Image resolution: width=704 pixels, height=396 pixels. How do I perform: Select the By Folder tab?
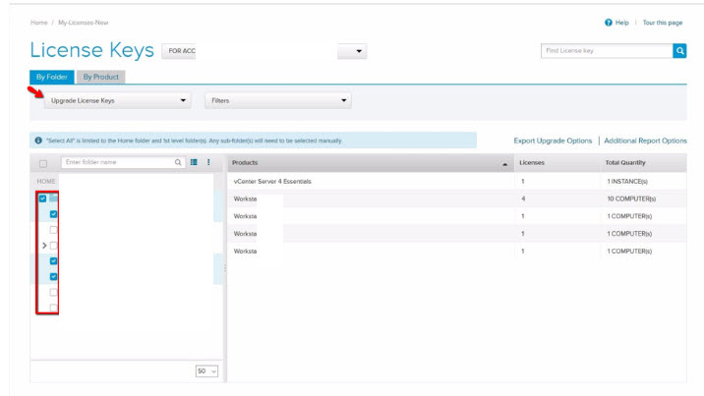tap(51, 77)
